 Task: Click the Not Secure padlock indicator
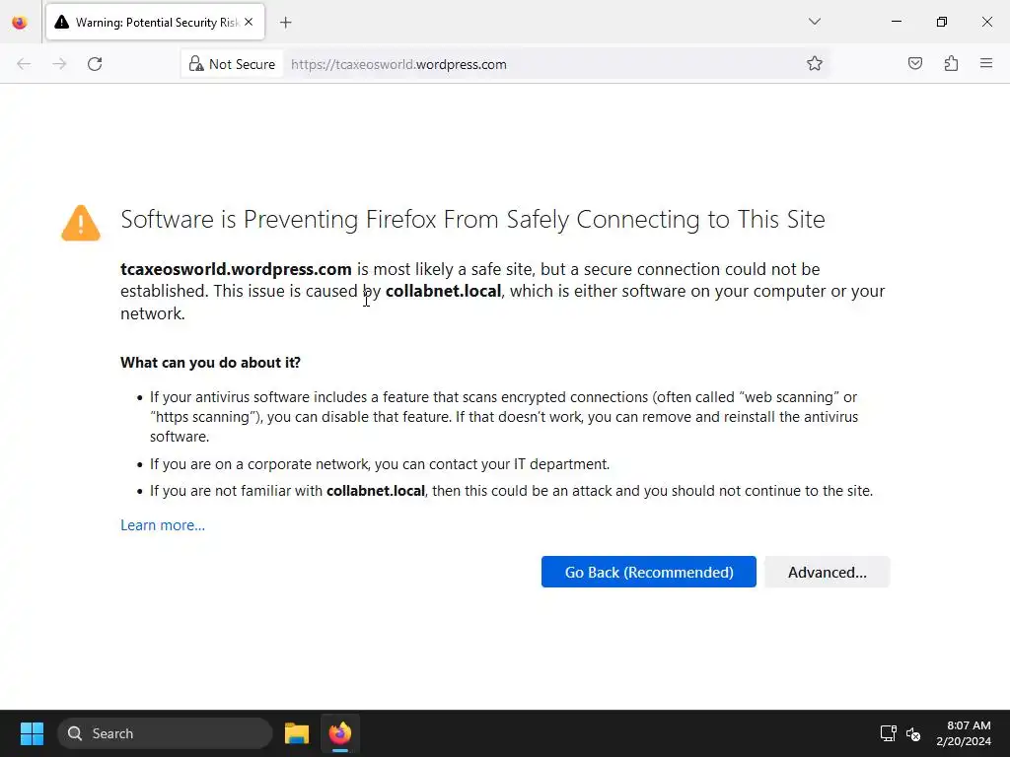pos(232,64)
